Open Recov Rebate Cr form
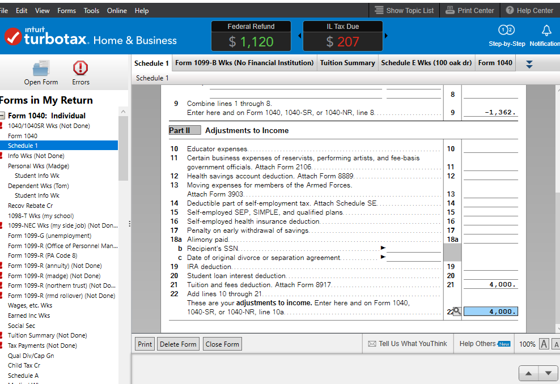 (31, 206)
